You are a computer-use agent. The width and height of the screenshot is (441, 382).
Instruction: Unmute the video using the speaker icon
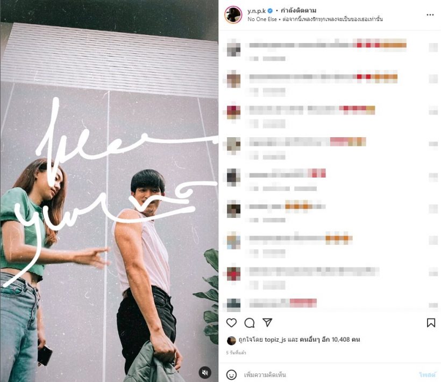pos(205,372)
